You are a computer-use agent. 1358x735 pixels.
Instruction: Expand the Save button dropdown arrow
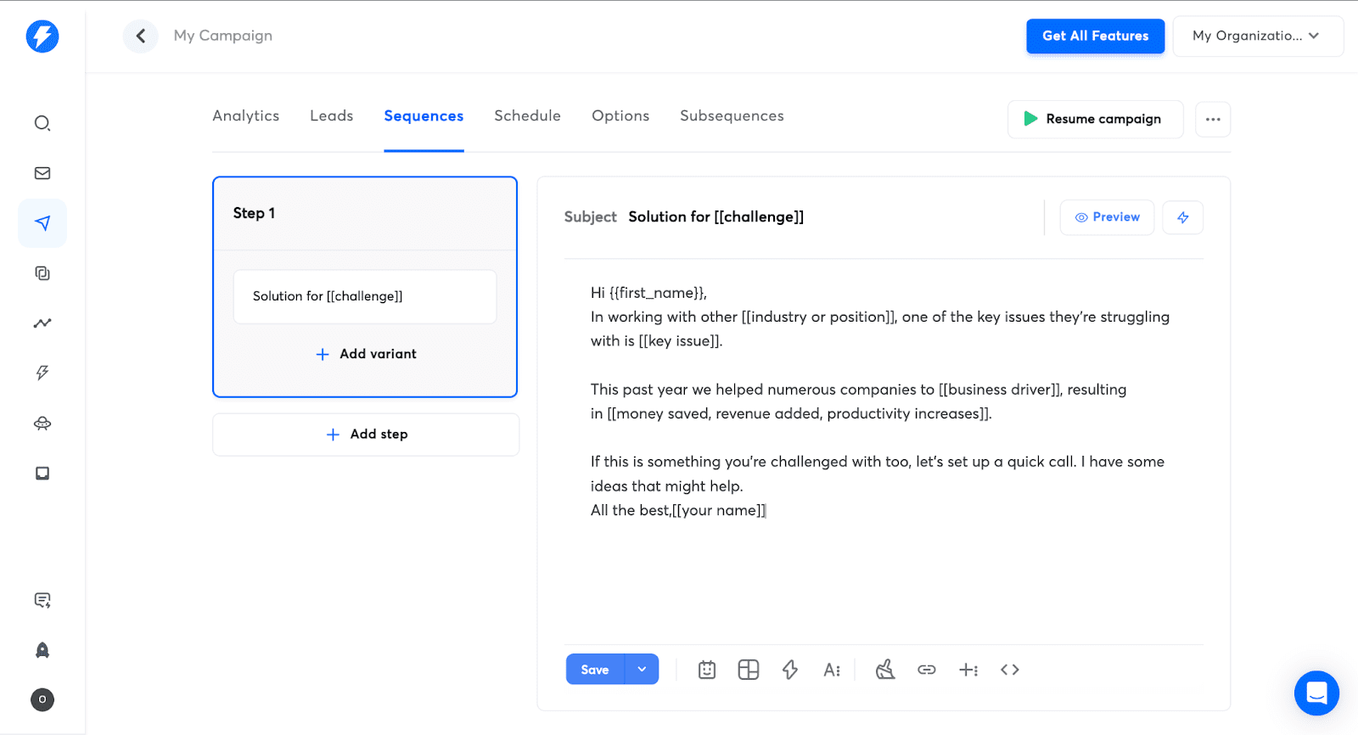[642, 670]
